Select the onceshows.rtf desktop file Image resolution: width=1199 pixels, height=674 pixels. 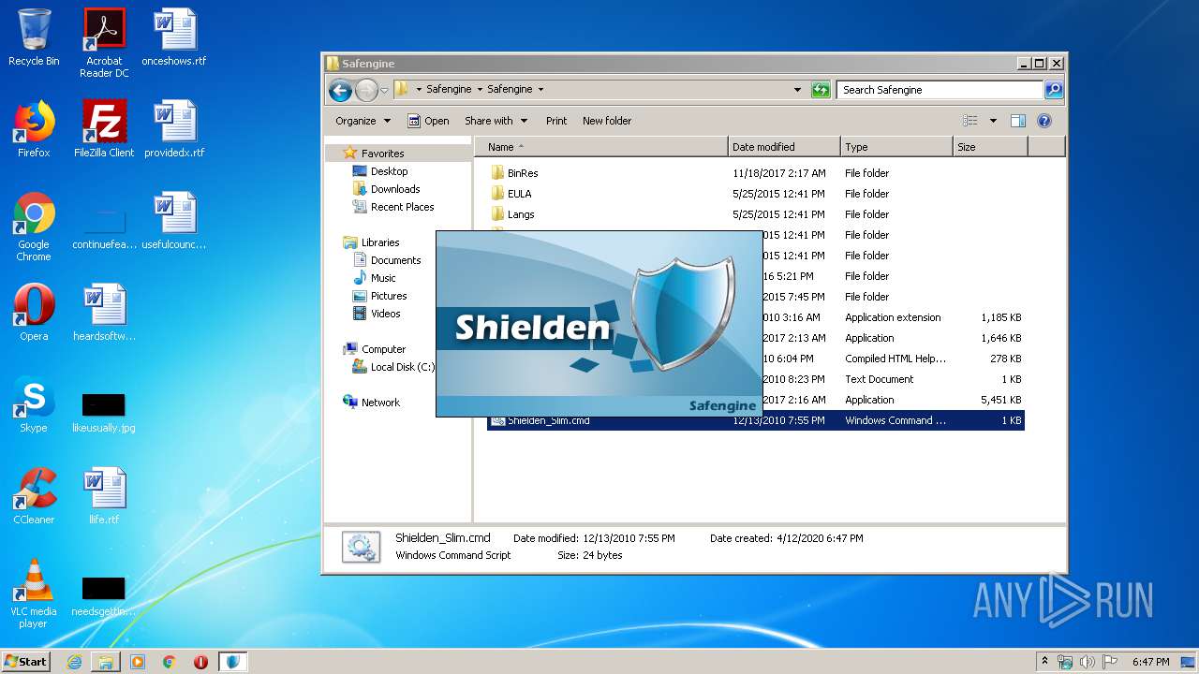(174, 37)
